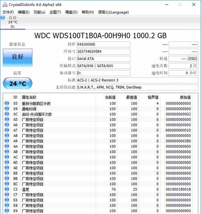Click the power-on hours field showing 0 小时

pos(183,73)
